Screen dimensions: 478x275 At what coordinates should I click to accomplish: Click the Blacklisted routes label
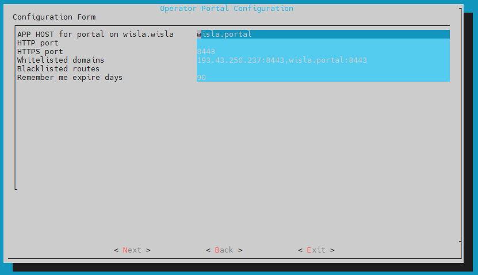tap(58, 69)
